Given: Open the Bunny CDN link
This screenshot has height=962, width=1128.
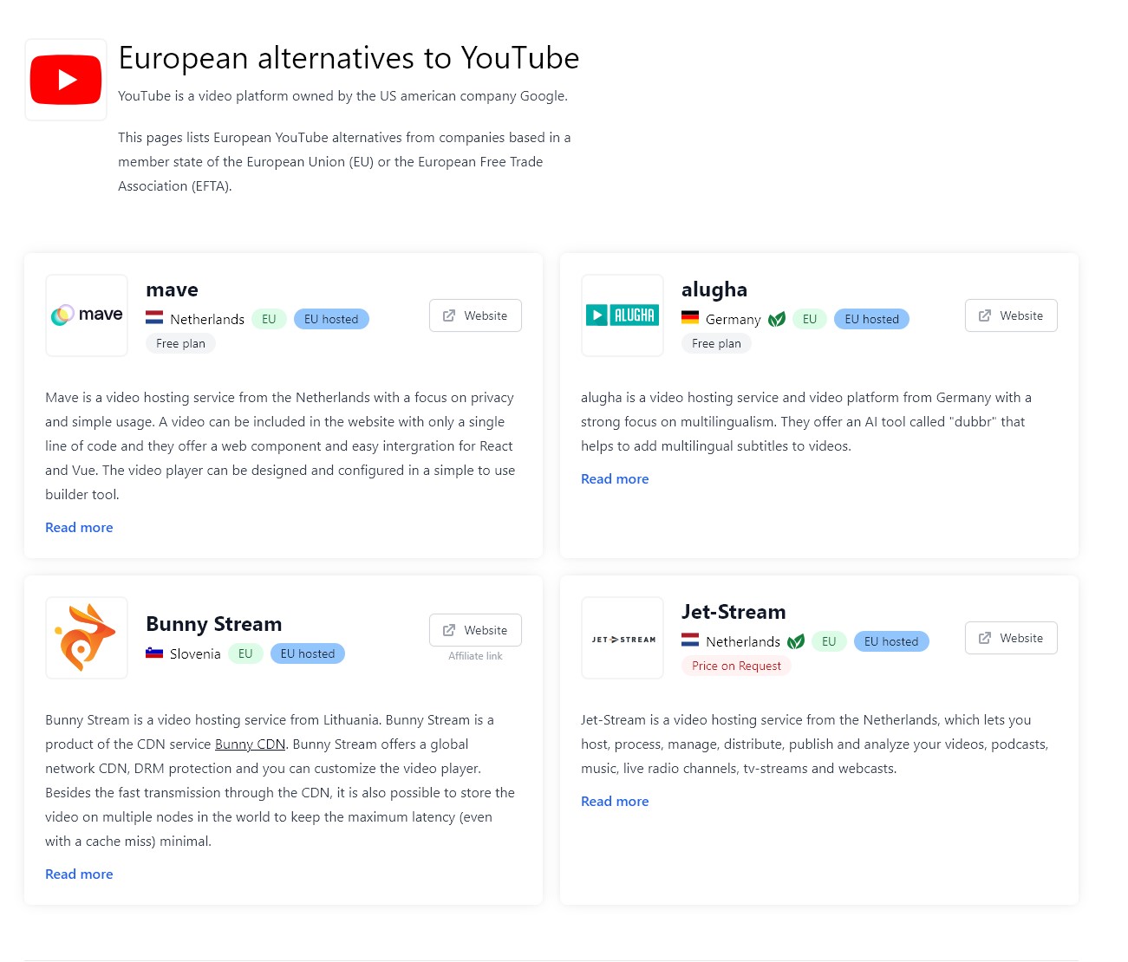Looking at the screenshot, I should tap(250, 744).
